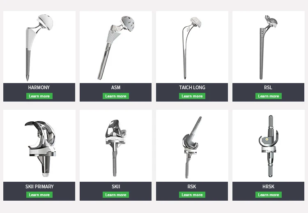Viewport: 308px width, 213px height.
Task: Learn more about SKII PRIMARY
Action: 39,195
